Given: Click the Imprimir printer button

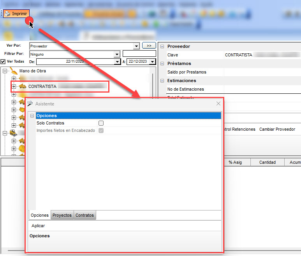Looking at the screenshot, I should [16, 14].
